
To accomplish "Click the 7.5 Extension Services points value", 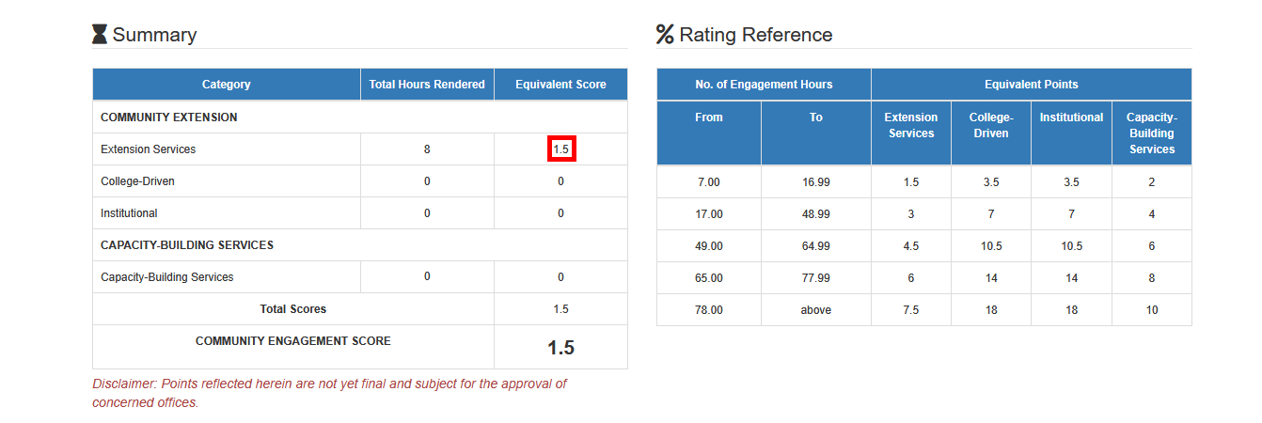I will [911, 310].
